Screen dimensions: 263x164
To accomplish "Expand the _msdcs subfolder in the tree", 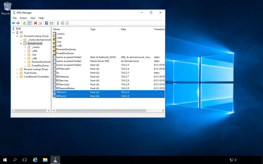I will point(25,47).
